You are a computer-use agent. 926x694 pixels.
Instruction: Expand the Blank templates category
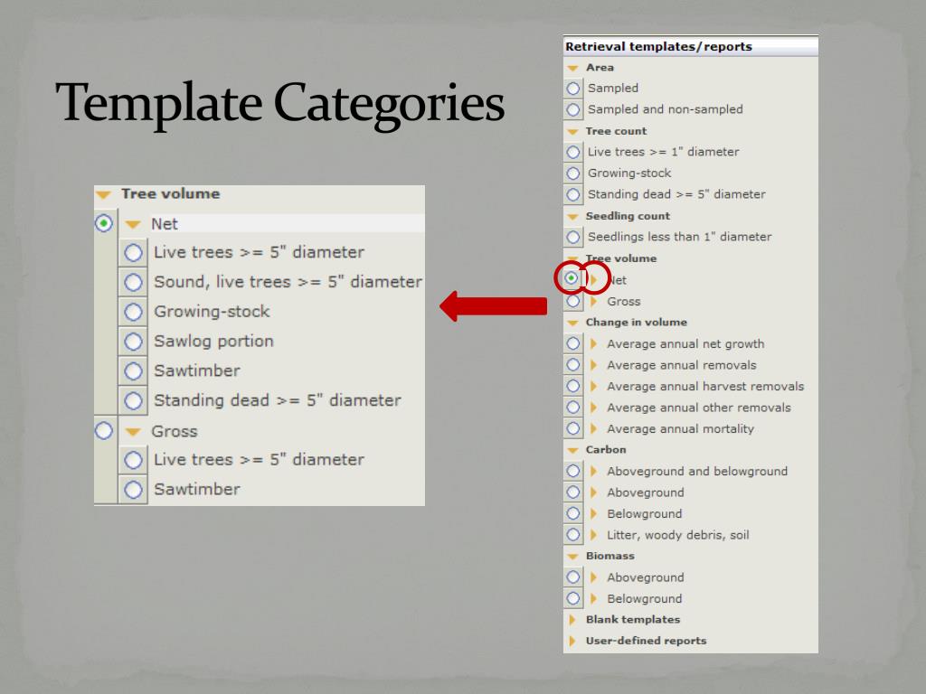pos(572,620)
